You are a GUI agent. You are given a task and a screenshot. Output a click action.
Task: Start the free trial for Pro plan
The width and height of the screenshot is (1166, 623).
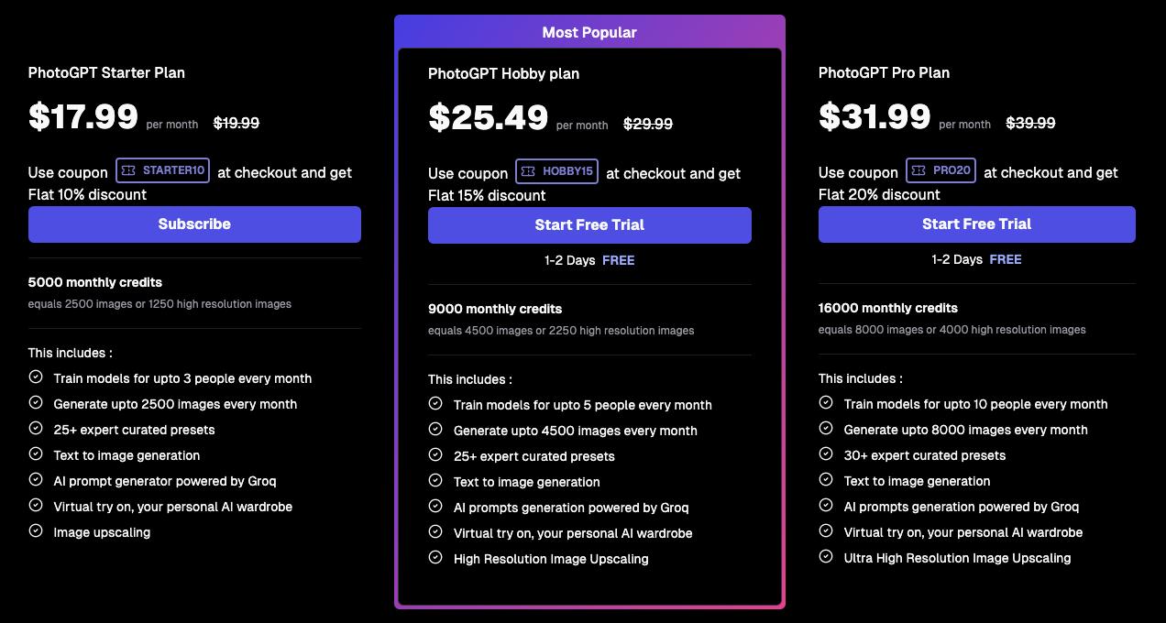(976, 224)
